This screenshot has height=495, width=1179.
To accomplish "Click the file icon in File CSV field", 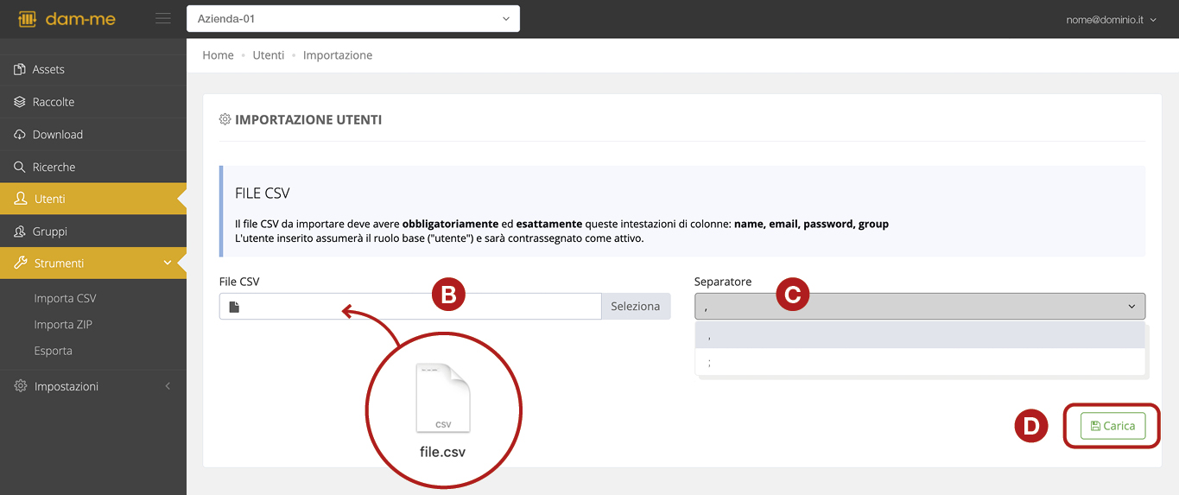I will 234,307.
